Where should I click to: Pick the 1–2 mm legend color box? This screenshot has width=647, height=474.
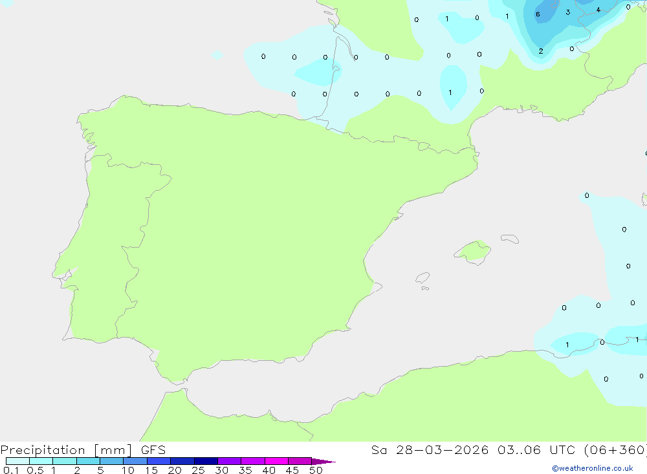[x=65, y=461]
